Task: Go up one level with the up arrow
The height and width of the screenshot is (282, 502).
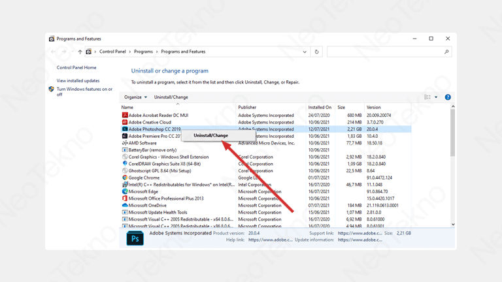Action: click(x=80, y=52)
